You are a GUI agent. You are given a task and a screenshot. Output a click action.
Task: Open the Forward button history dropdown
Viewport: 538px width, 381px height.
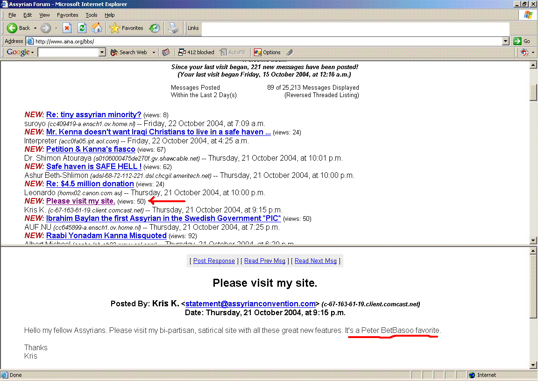pos(56,28)
